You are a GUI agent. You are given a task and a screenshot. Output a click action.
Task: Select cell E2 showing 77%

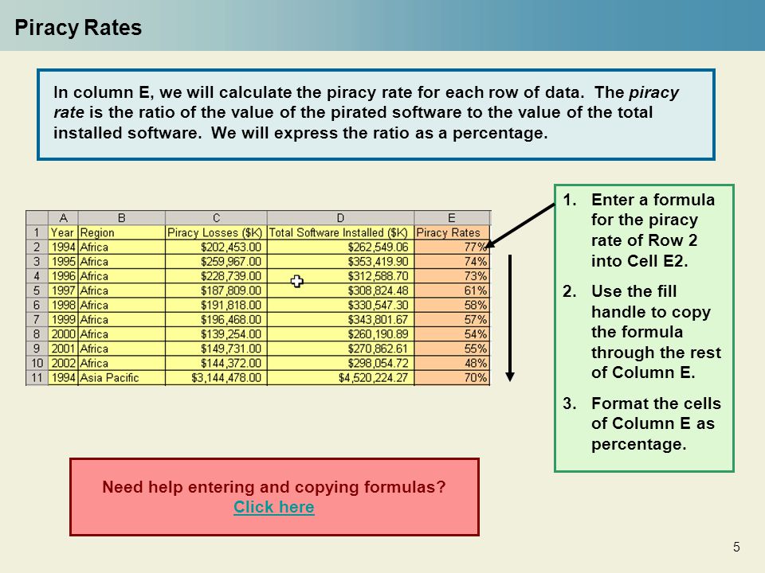click(x=452, y=247)
